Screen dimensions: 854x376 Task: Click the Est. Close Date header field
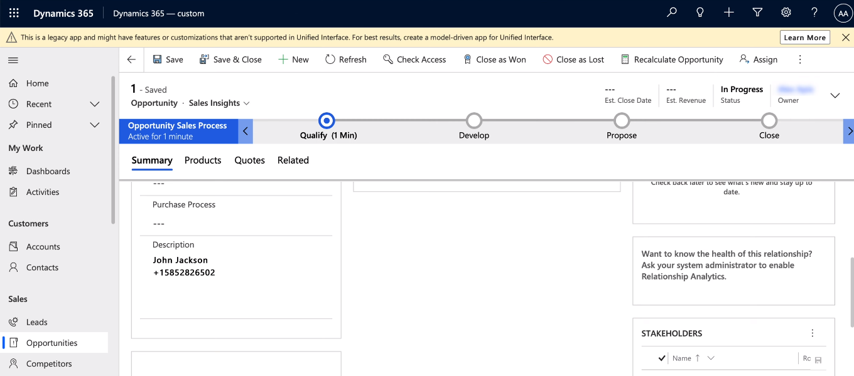tap(628, 95)
